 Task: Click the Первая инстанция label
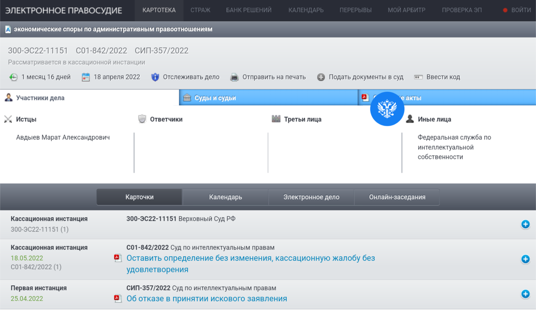[39, 288]
